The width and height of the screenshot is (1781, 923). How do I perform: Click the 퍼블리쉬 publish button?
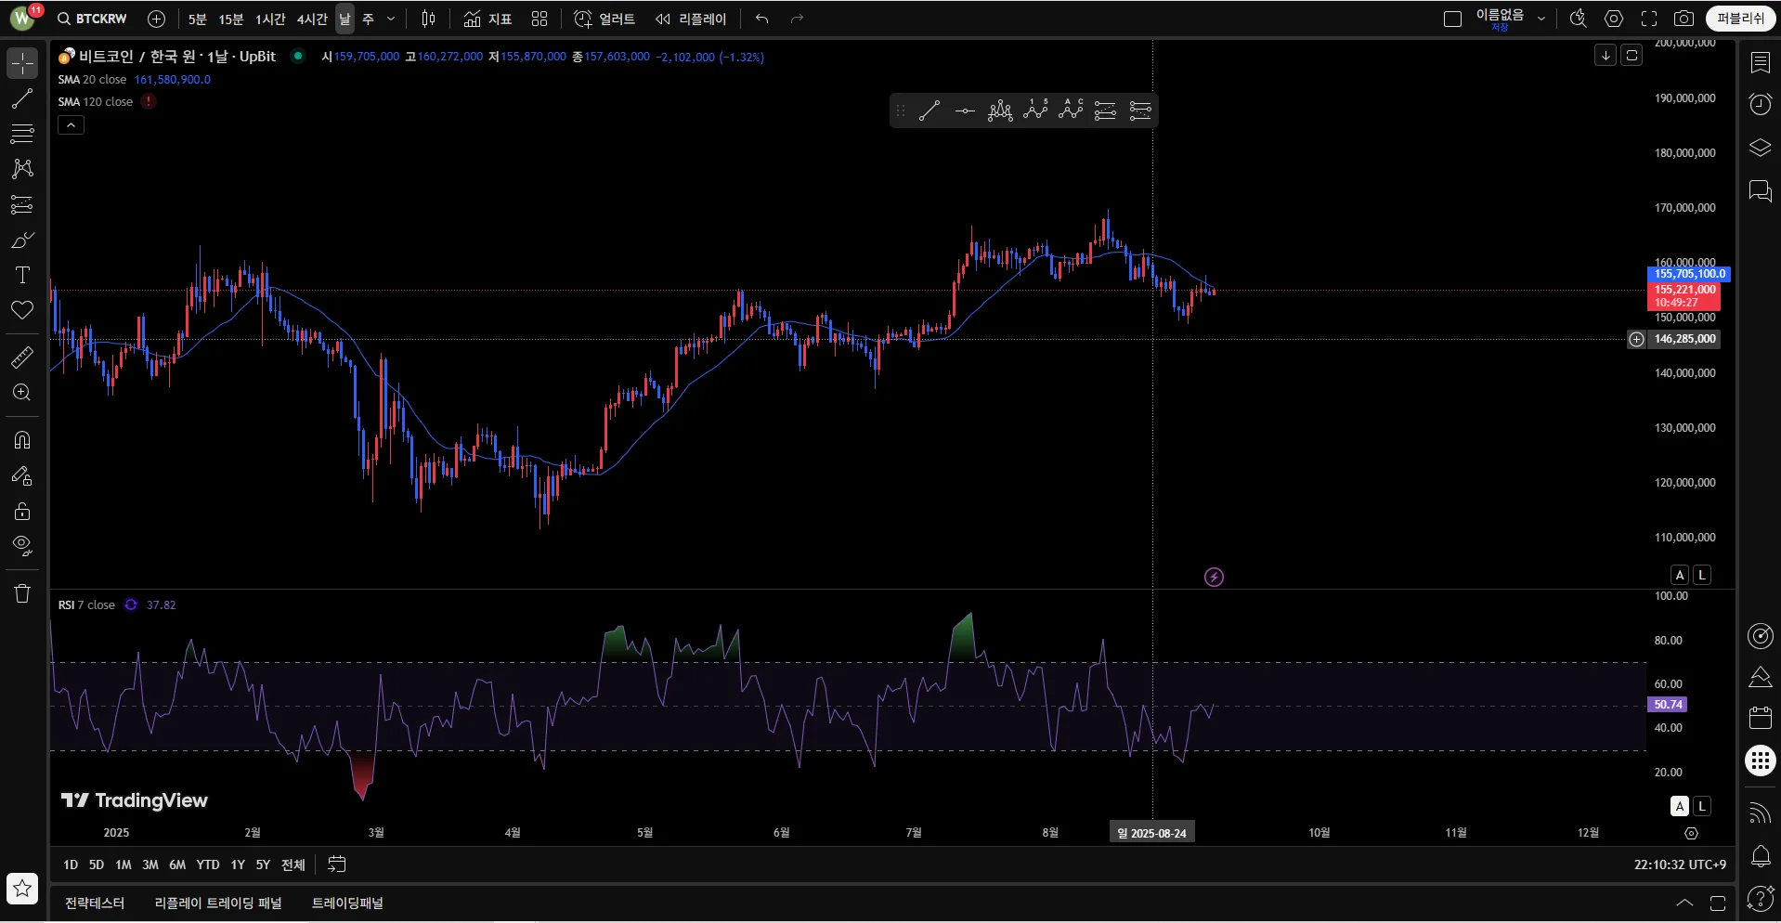pyautogui.click(x=1741, y=19)
